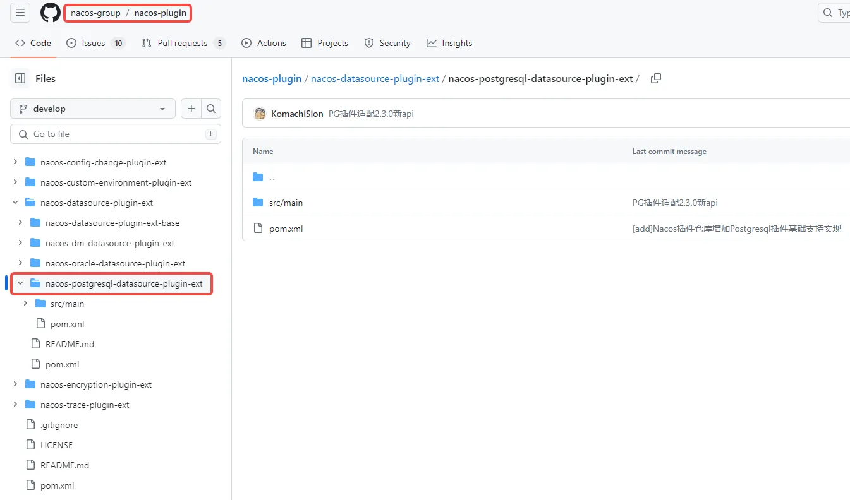The height and width of the screenshot is (500, 850).
Task: Expand the develop branch selector
Action: click(x=92, y=108)
